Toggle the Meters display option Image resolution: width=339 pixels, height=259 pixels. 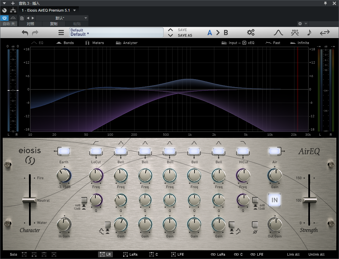[95, 43]
